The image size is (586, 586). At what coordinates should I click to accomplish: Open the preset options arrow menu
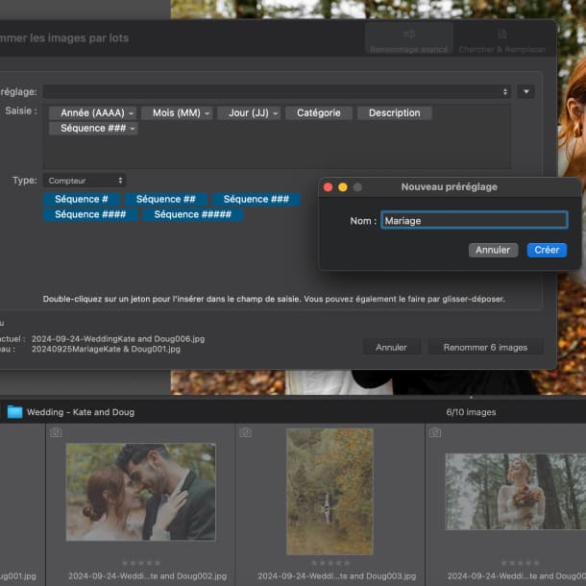click(525, 92)
